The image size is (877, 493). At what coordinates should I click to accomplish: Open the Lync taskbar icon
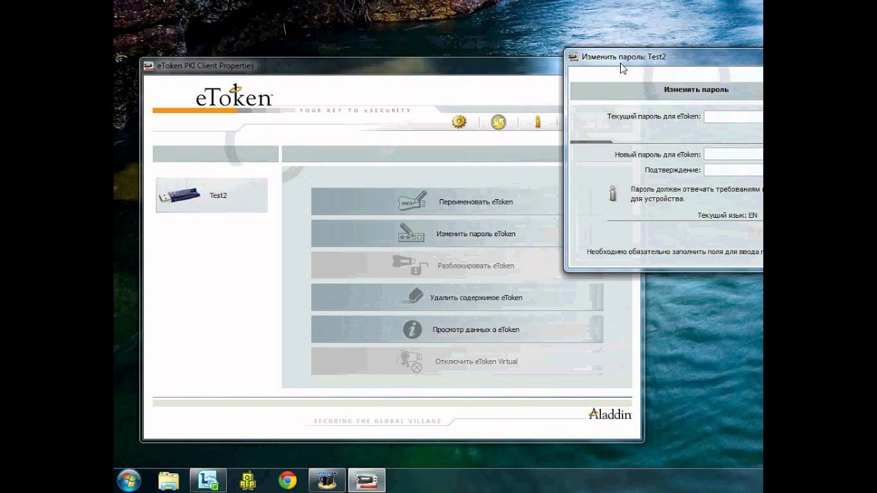[208, 481]
